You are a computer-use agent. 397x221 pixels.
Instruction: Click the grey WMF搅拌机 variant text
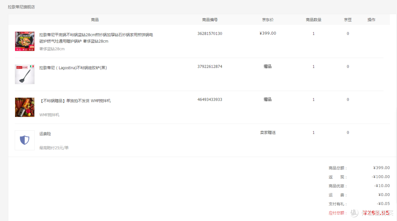[49, 115]
